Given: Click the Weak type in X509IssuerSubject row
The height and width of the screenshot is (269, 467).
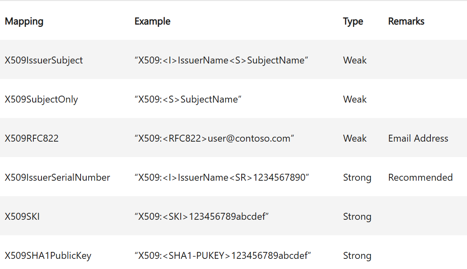Looking at the screenshot, I should click(x=355, y=60).
